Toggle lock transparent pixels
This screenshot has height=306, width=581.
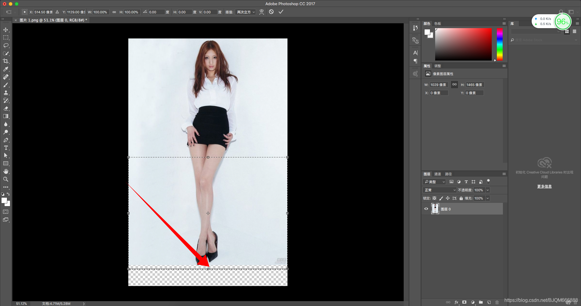(434, 198)
